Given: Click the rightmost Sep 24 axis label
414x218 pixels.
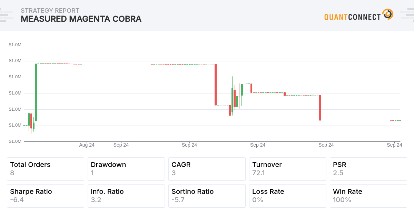Looking at the screenshot, I should point(394,145).
